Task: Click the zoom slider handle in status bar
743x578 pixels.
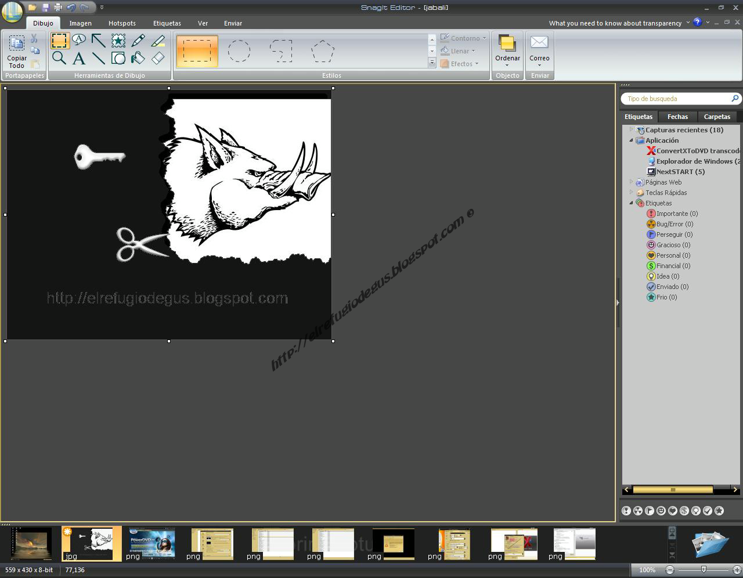Action: [x=704, y=570]
